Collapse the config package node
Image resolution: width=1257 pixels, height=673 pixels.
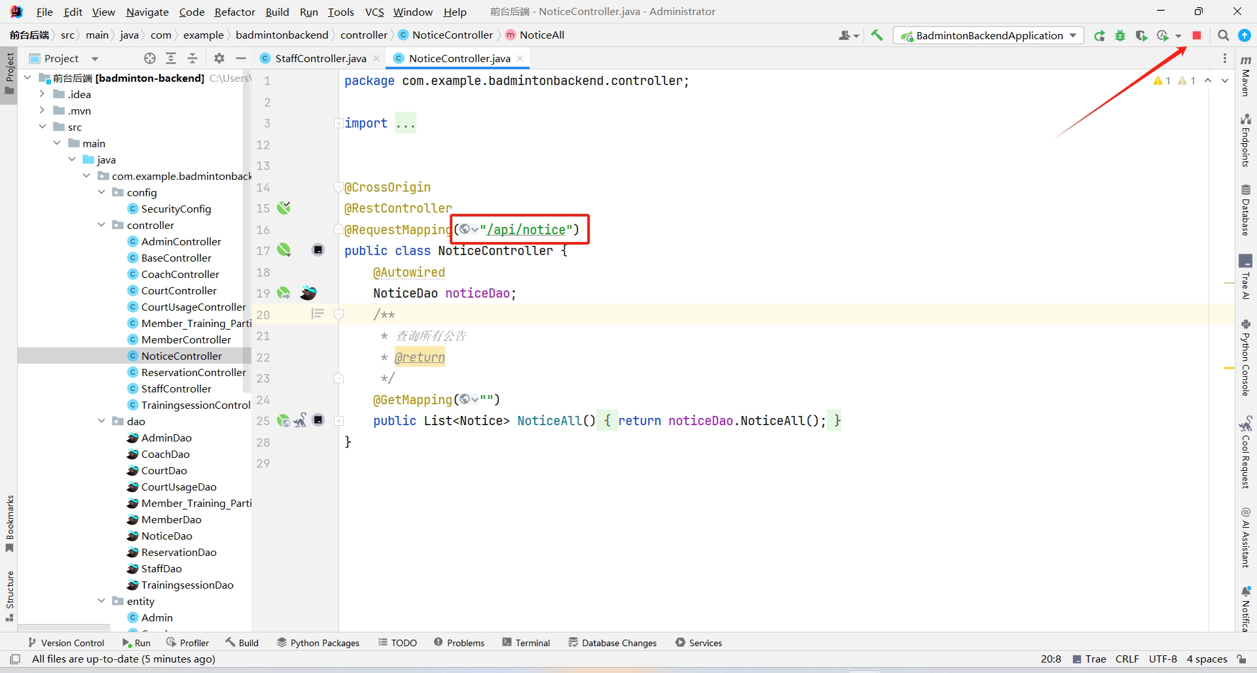pos(101,192)
